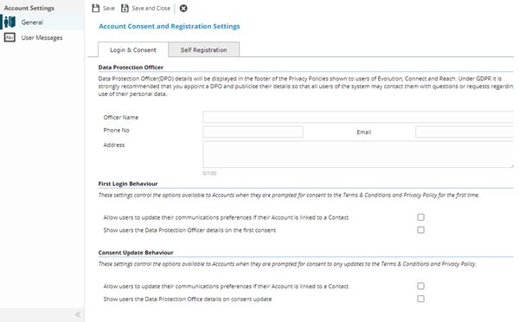This screenshot has width=519, height=322.
Task: Click the Officer Name input field
Action: tap(358, 117)
